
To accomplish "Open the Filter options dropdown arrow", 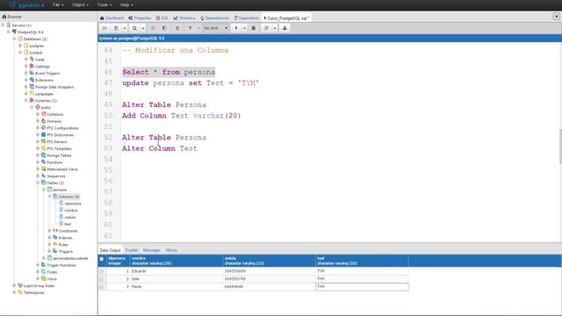I will point(198,28).
